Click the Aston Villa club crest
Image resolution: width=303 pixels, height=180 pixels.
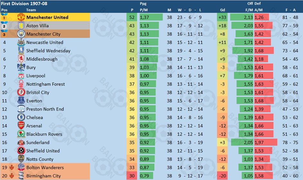(x=21, y=25)
